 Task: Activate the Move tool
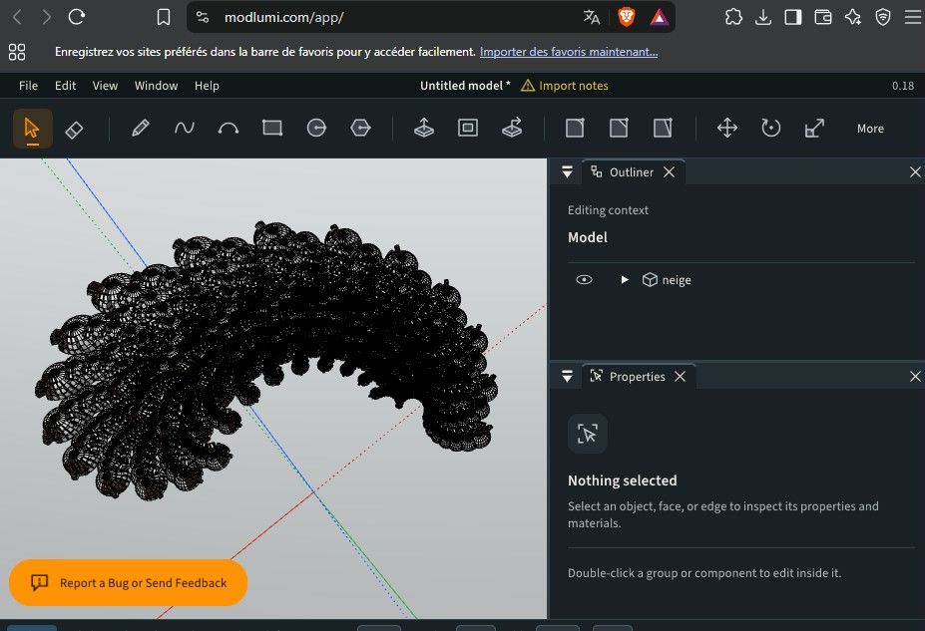[726, 128]
